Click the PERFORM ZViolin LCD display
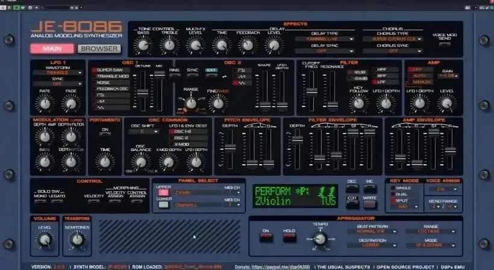494x270 pixels. pos(295,196)
